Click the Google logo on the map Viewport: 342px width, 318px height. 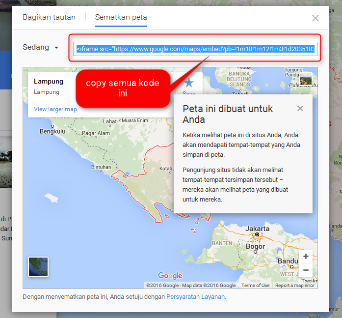[x=170, y=276]
